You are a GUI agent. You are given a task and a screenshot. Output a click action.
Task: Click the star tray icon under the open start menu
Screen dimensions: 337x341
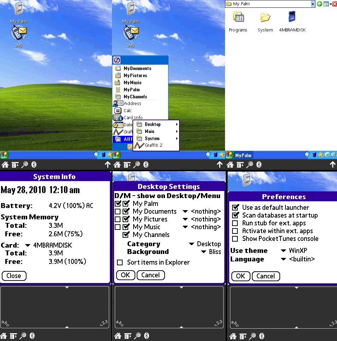(x=222, y=155)
